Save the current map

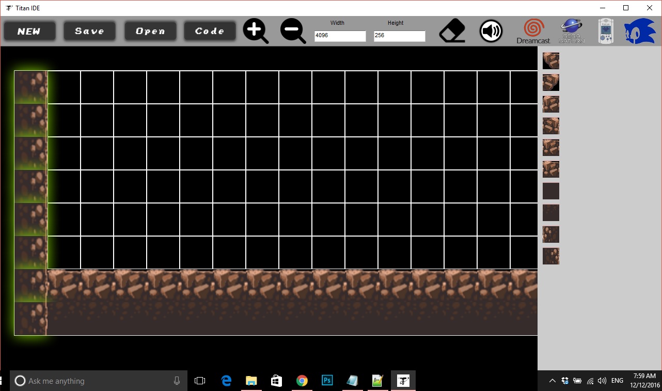point(89,31)
